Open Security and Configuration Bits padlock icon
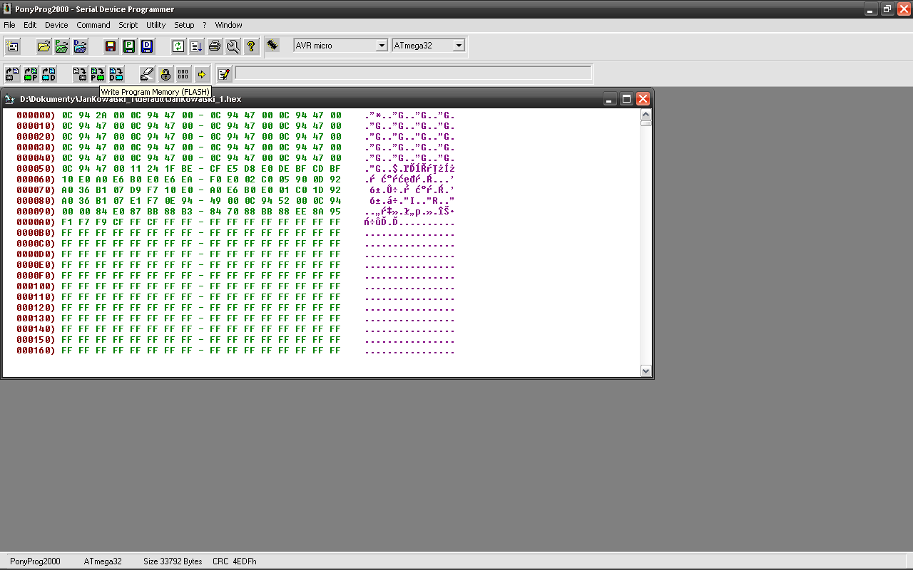This screenshot has width=913, height=570. click(x=165, y=73)
